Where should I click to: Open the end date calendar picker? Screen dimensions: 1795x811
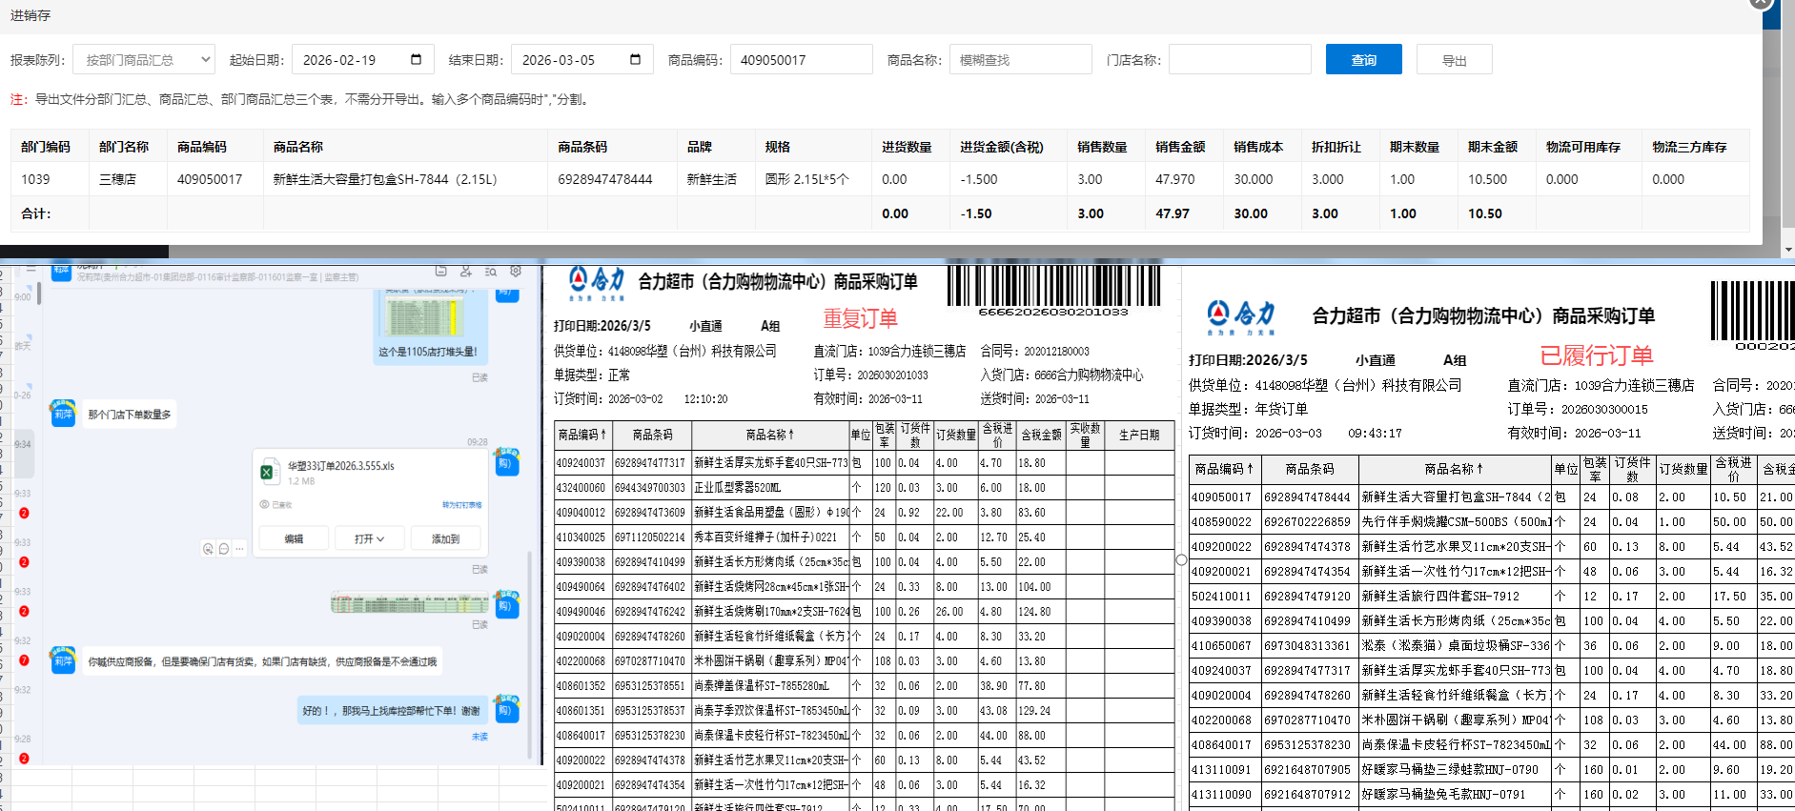point(635,59)
